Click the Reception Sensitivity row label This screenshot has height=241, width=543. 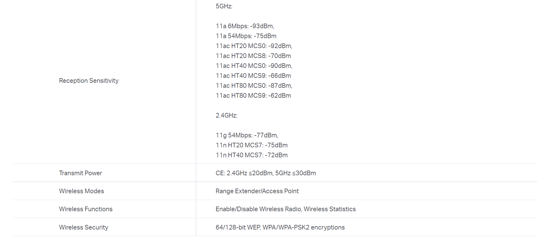[x=89, y=81]
